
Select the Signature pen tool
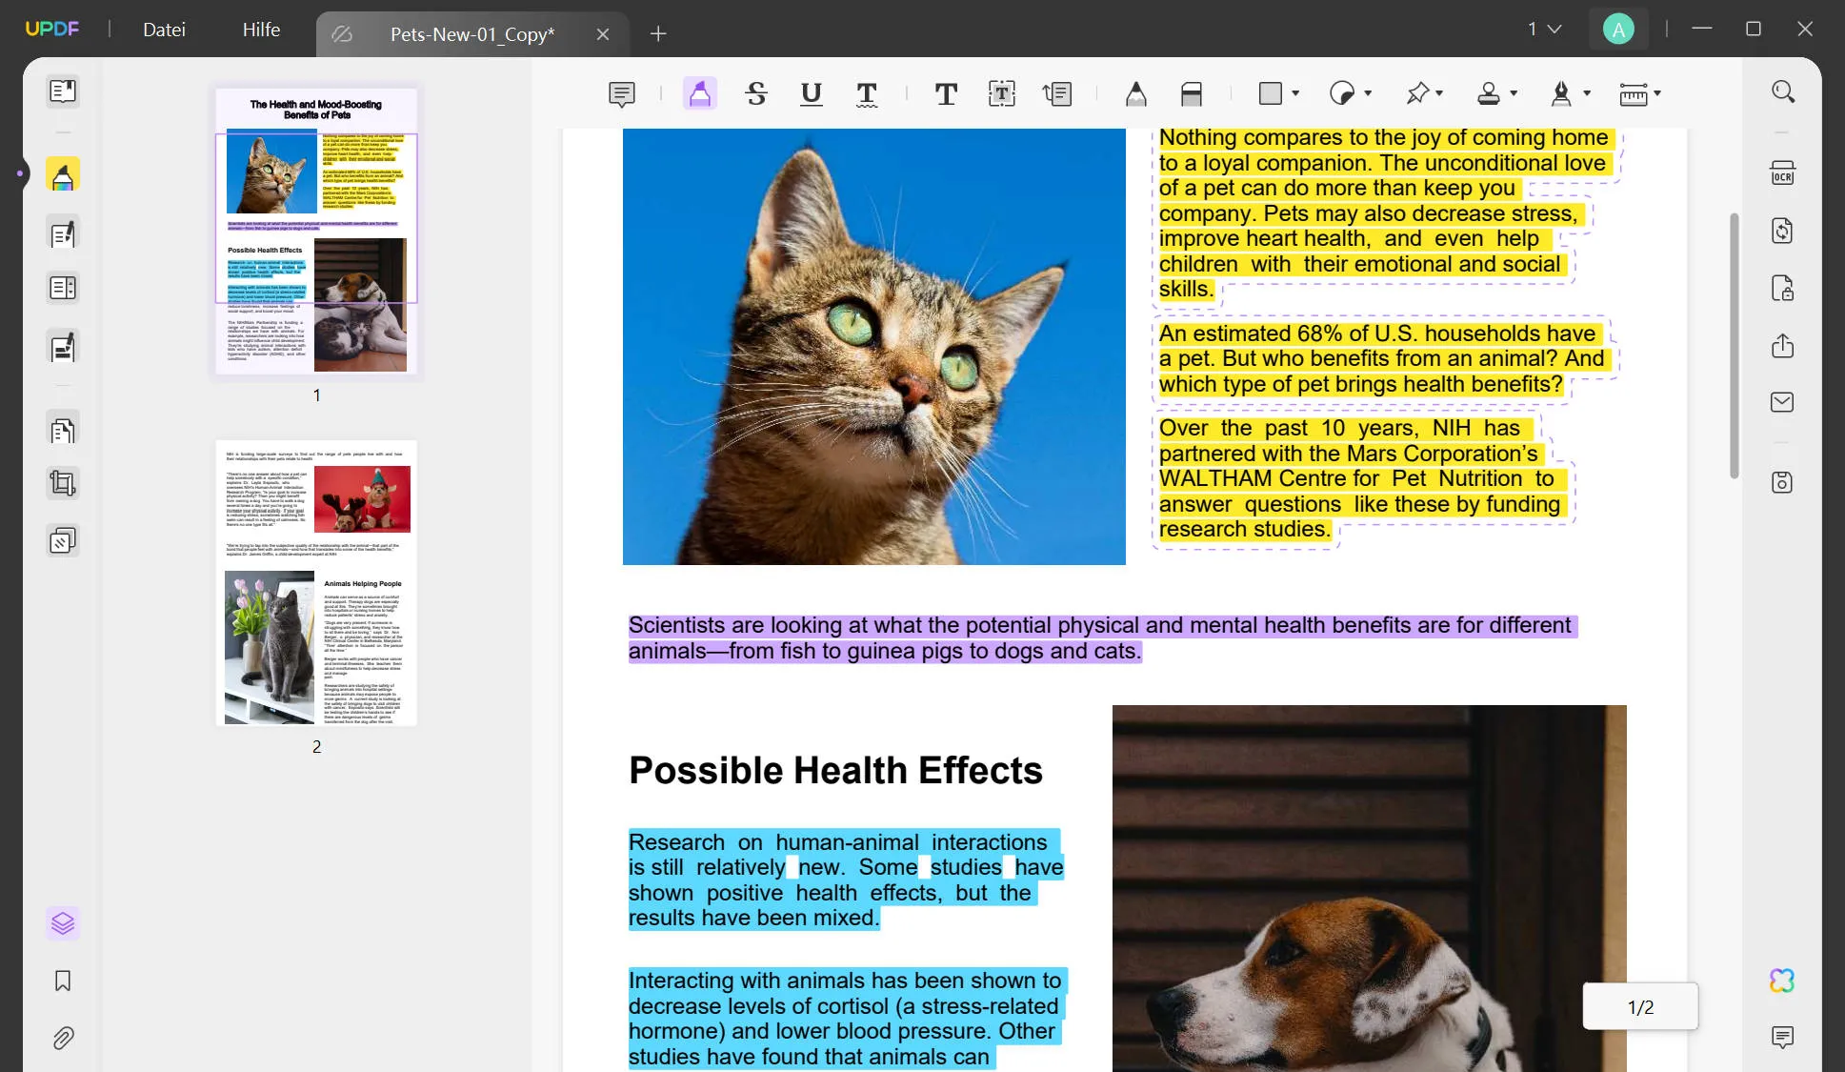(1561, 93)
